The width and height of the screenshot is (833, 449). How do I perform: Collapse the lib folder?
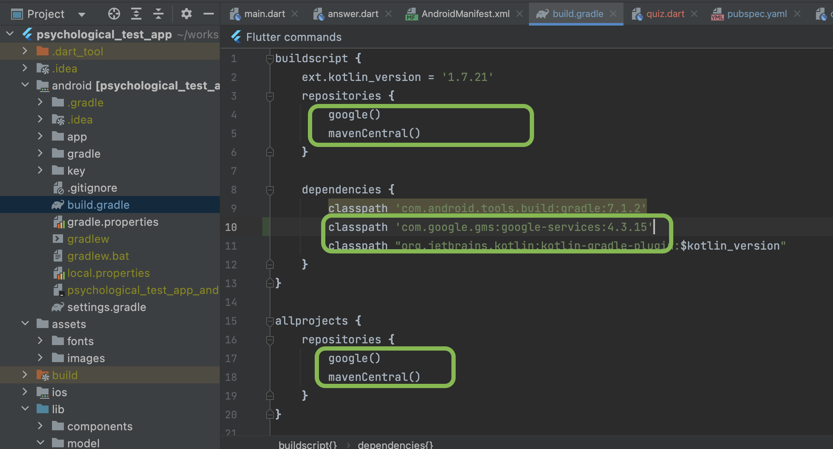tap(25, 409)
